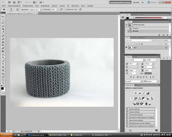172x137 pixels.
Task: Select the Zoom tool in toolbox
Action: [x=3, y=83]
